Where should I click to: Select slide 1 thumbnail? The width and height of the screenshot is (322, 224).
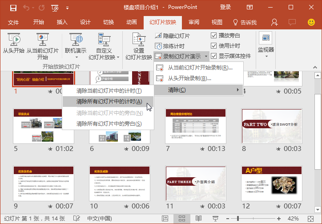tap(43, 78)
